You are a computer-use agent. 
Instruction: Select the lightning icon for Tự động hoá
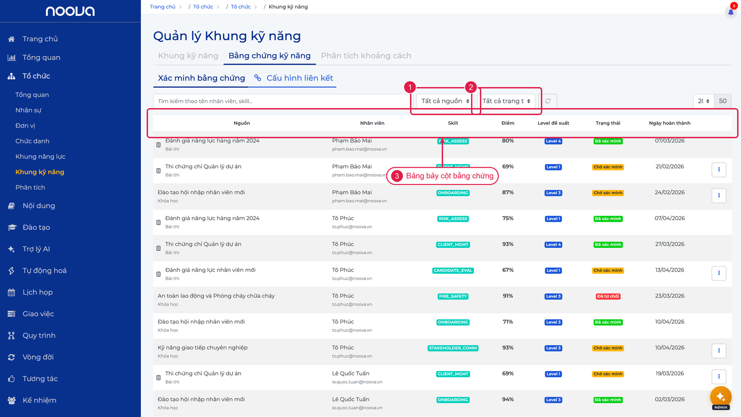tap(12, 271)
